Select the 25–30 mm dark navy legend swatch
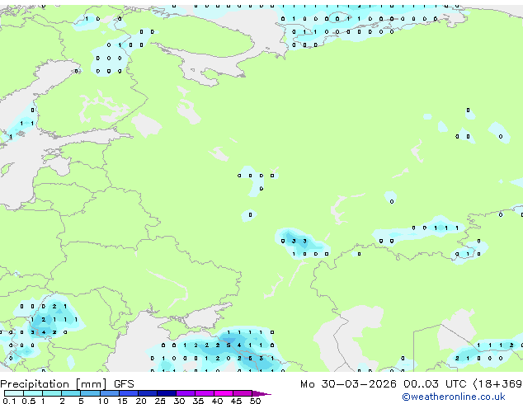The width and height of the screenshot is (523, 404). point(167,393)
